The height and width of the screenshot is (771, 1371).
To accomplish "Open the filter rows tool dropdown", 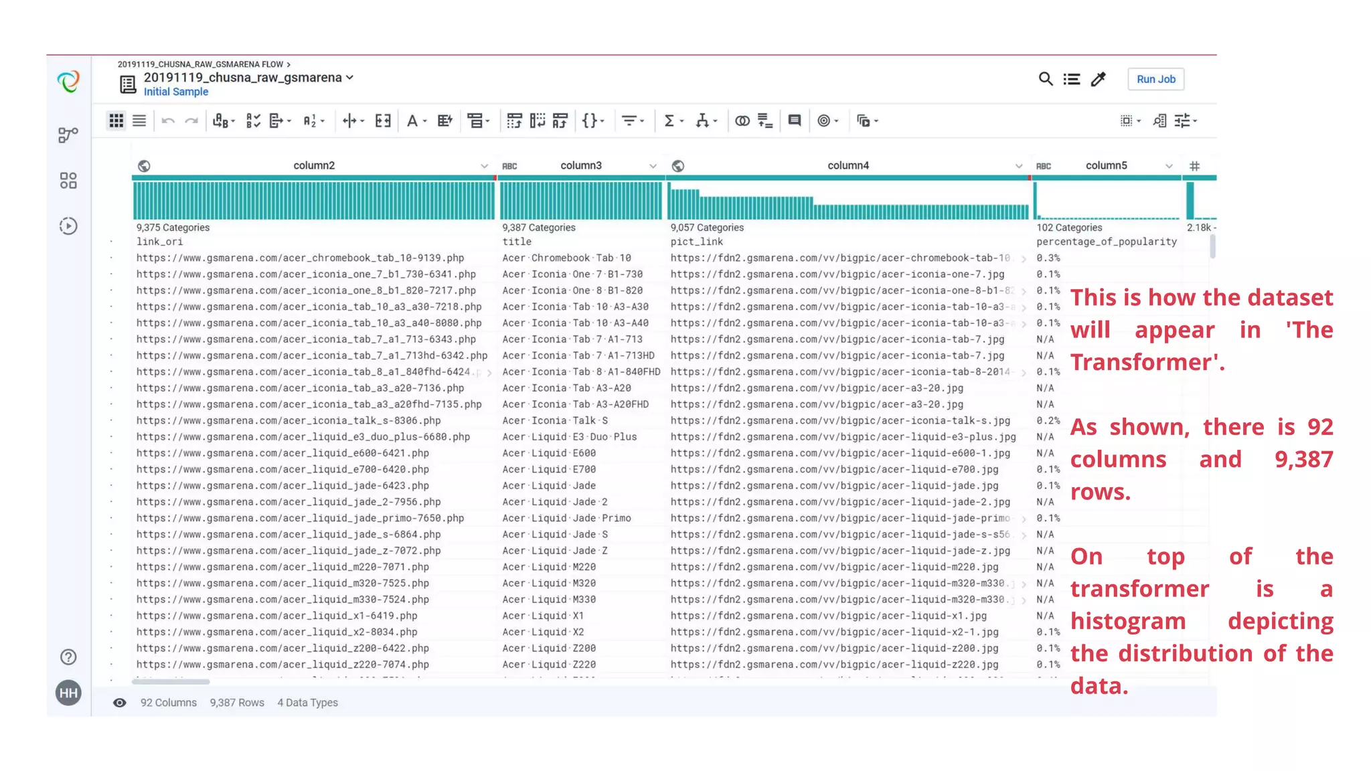I will (633, 120).
